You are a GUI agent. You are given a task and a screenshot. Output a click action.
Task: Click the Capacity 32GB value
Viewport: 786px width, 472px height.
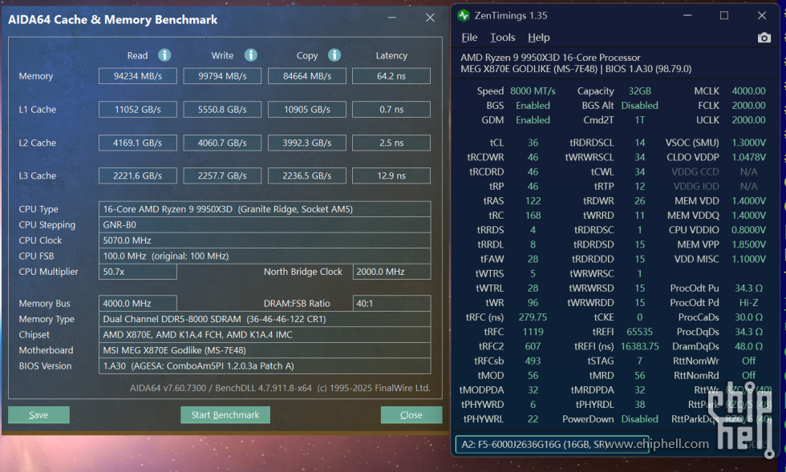pos(640,91)
